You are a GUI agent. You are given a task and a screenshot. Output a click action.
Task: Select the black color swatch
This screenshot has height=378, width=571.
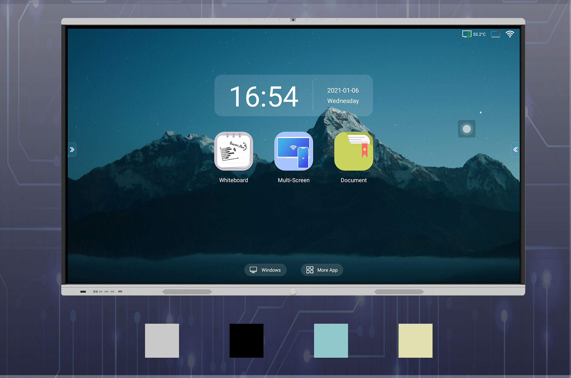pyautogui.click(x=246, y=341)
